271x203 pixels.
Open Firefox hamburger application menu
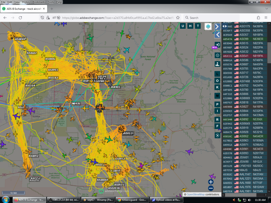coord(266,18)
